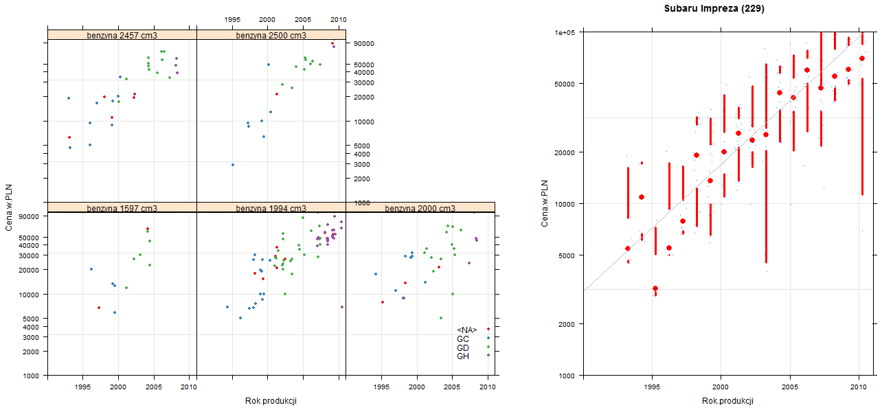893x412 pixels.
Task: Click "Rok produkcji" x-axis label under the lattice panels
Action: pos(271,402)
